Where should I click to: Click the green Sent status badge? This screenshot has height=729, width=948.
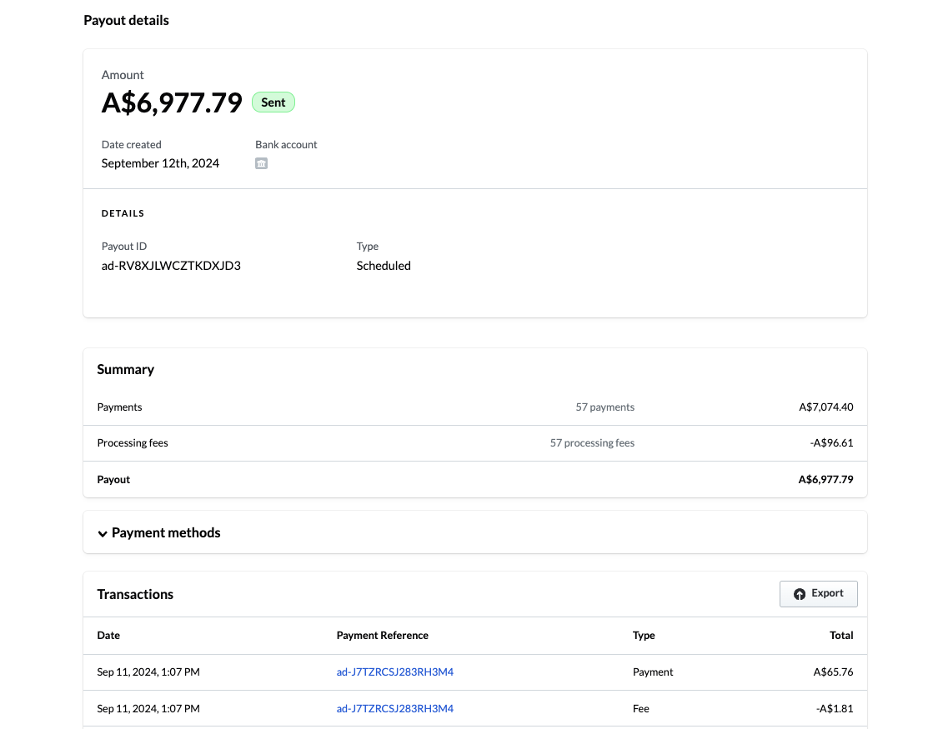[x=273, y=102]
